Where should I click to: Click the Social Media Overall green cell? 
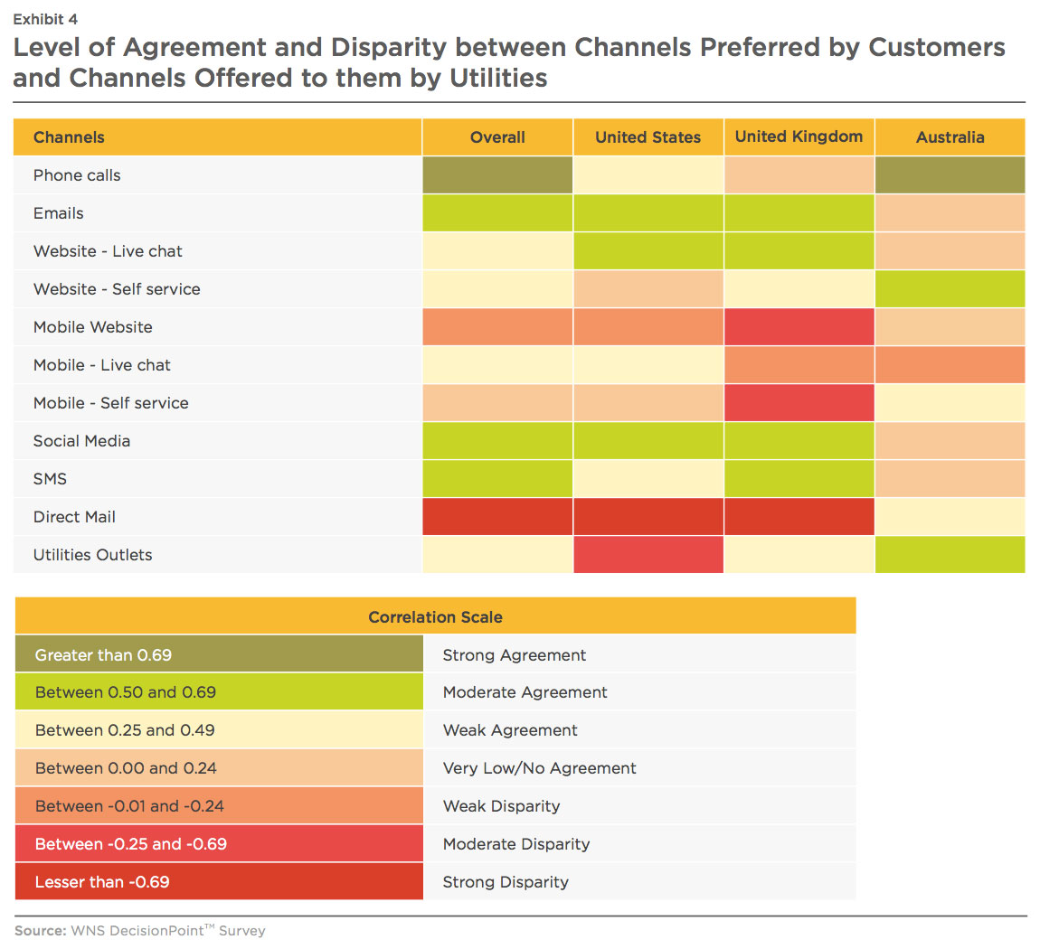pos(497,441)
